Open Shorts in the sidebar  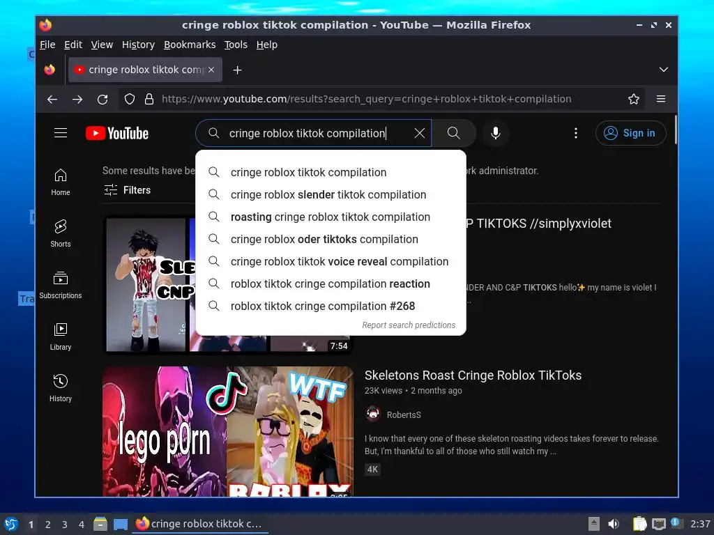coord(61,234)
